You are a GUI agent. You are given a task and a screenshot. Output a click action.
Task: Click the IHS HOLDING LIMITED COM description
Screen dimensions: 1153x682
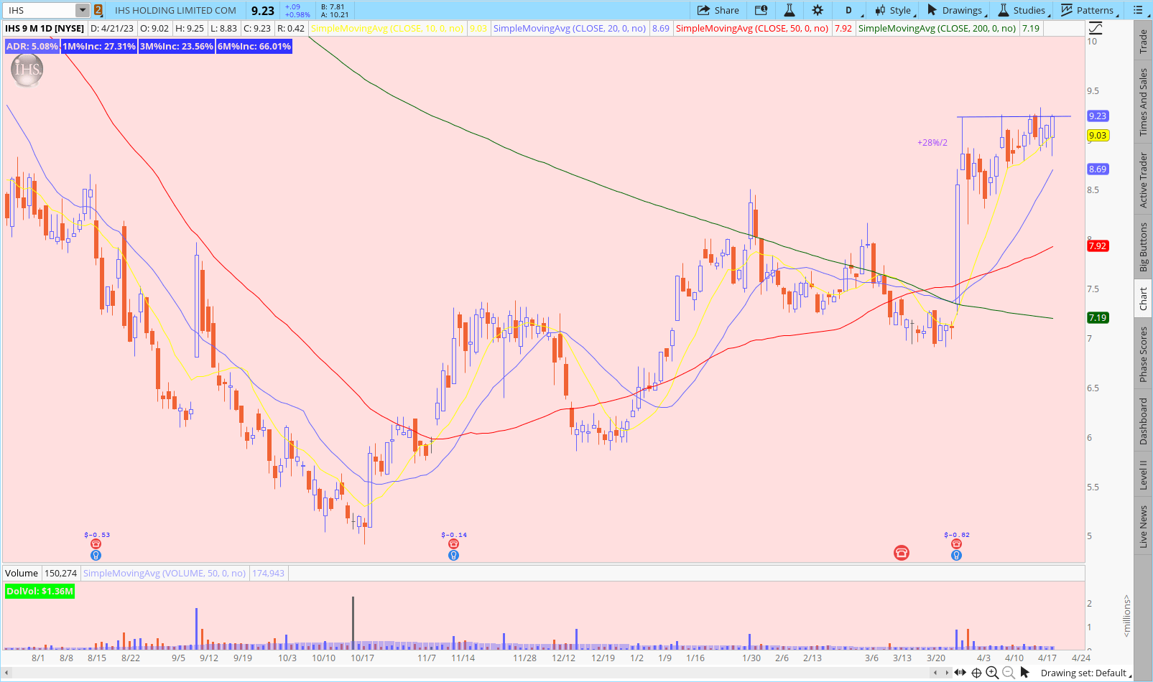(x=175, y=10)
